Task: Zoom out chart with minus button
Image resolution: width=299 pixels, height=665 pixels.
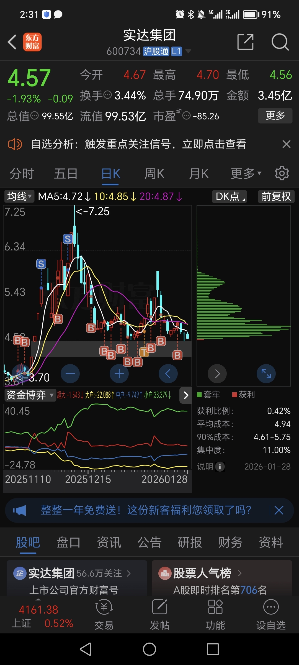Action: (70, 374)
